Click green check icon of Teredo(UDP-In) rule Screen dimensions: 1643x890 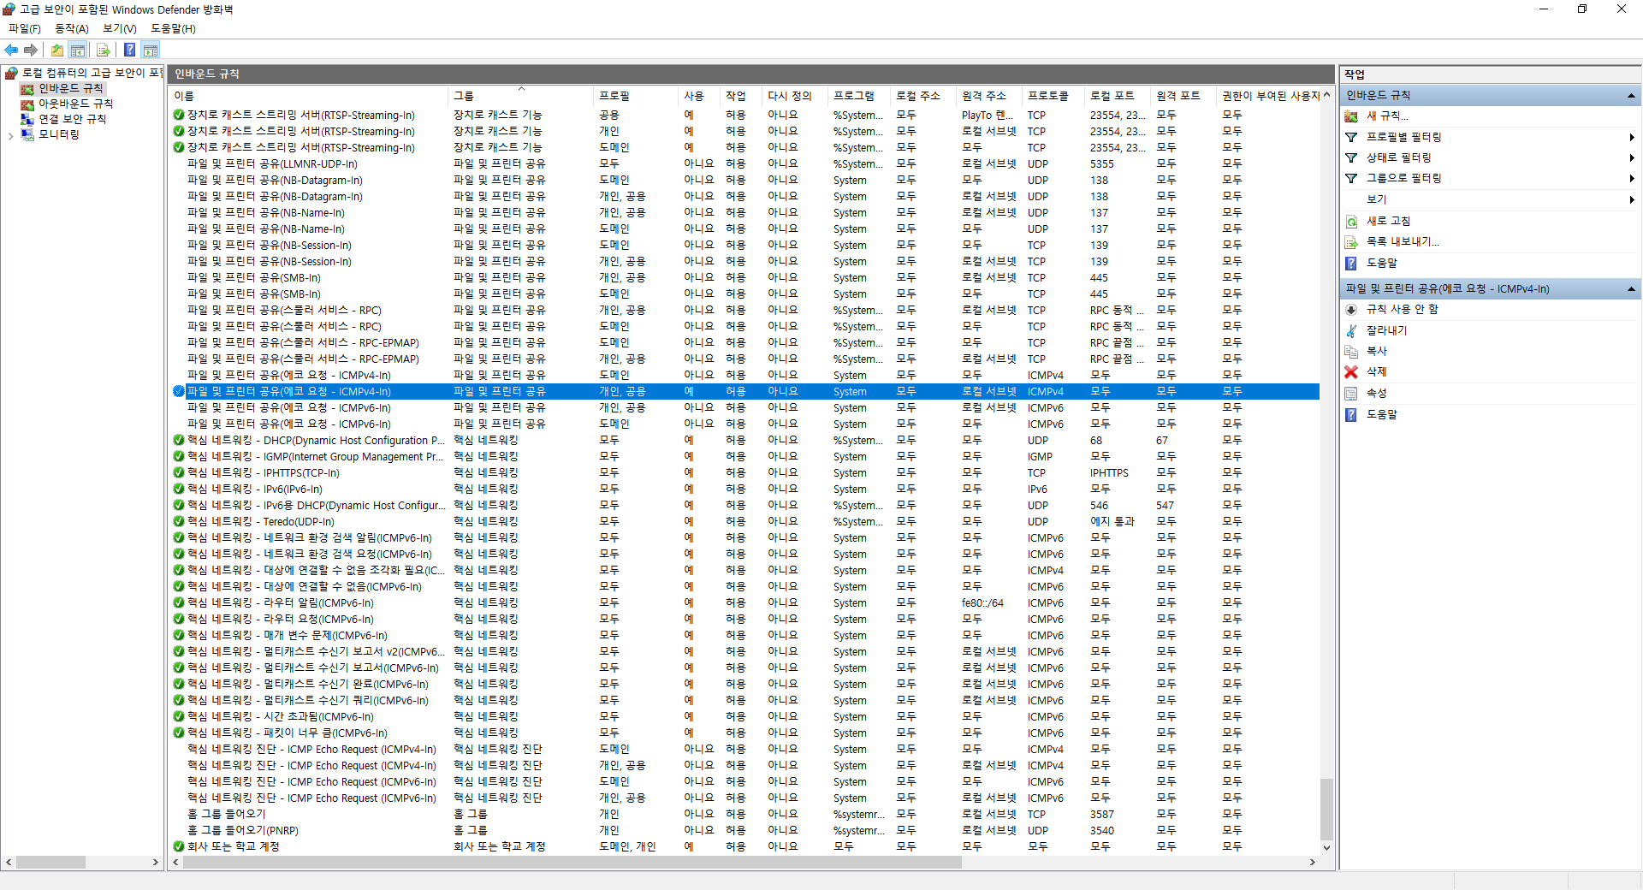pos(179,521)
